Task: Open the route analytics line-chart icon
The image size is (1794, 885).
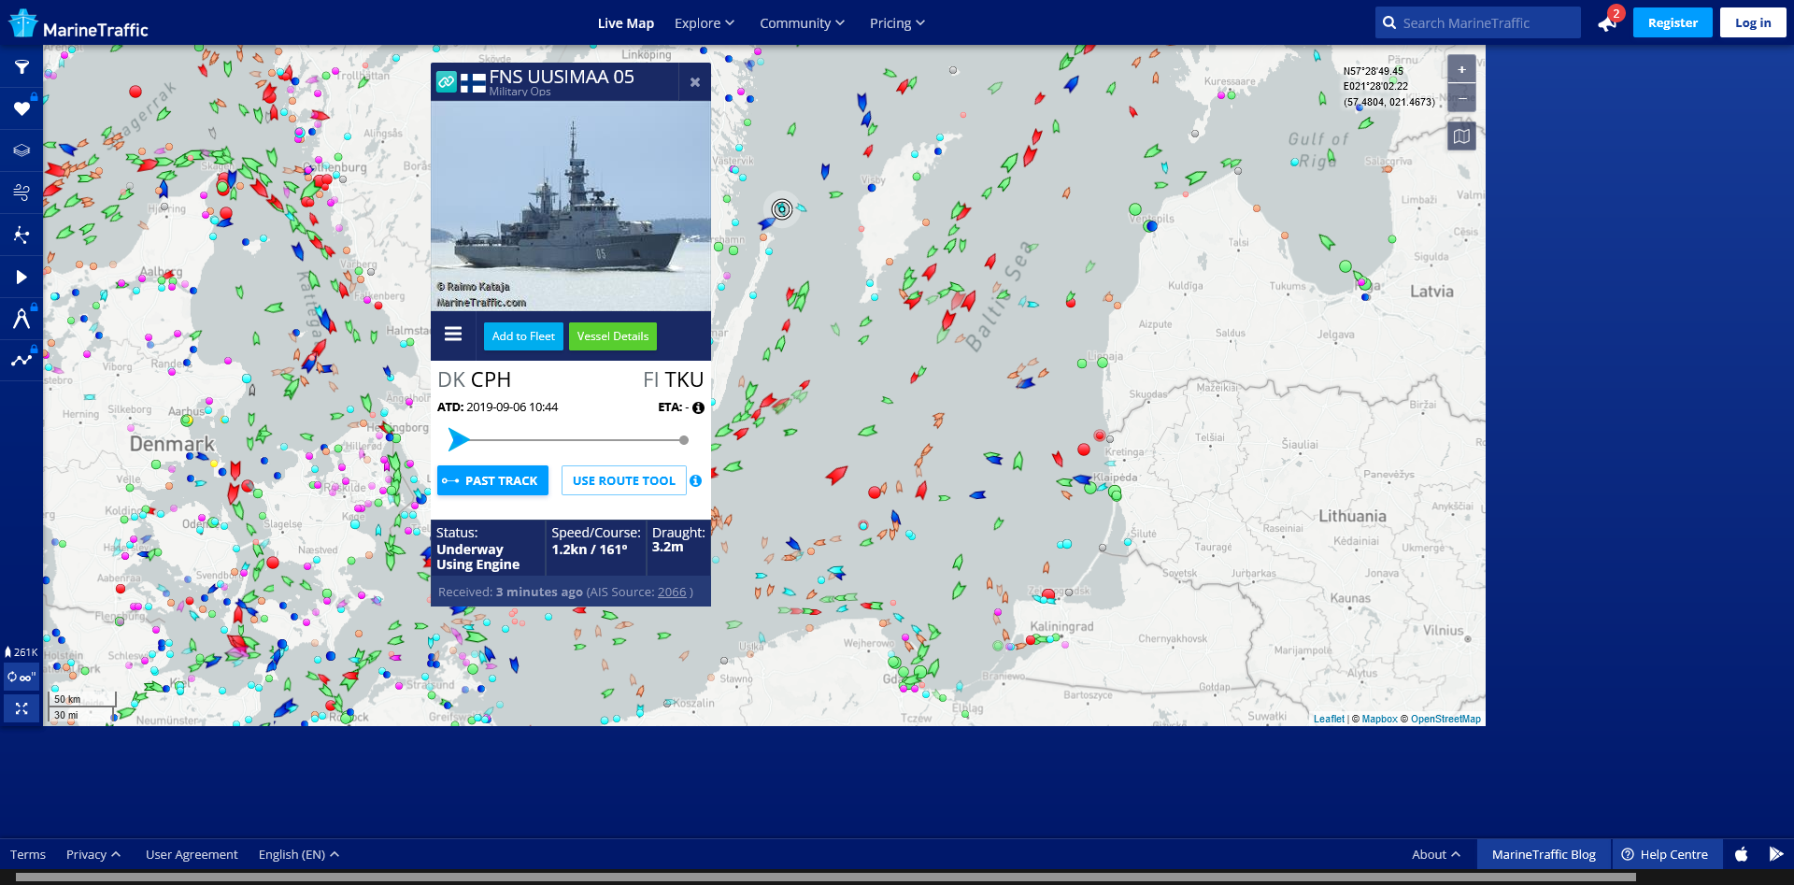Action: pyautogui.click(x=21, y=360)
